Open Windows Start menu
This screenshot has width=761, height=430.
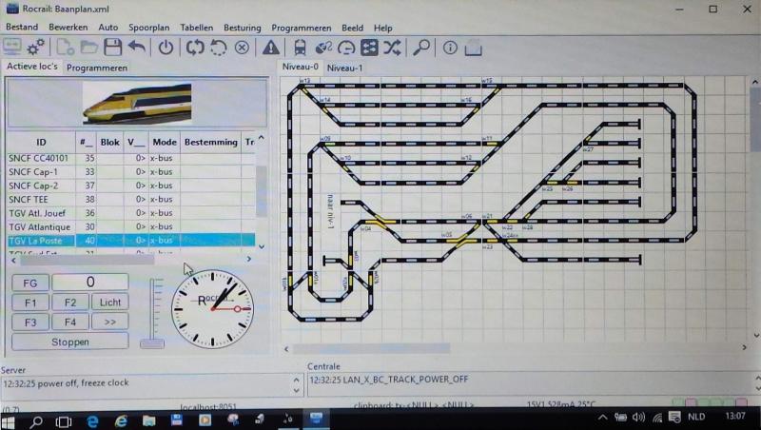[9, 420]
